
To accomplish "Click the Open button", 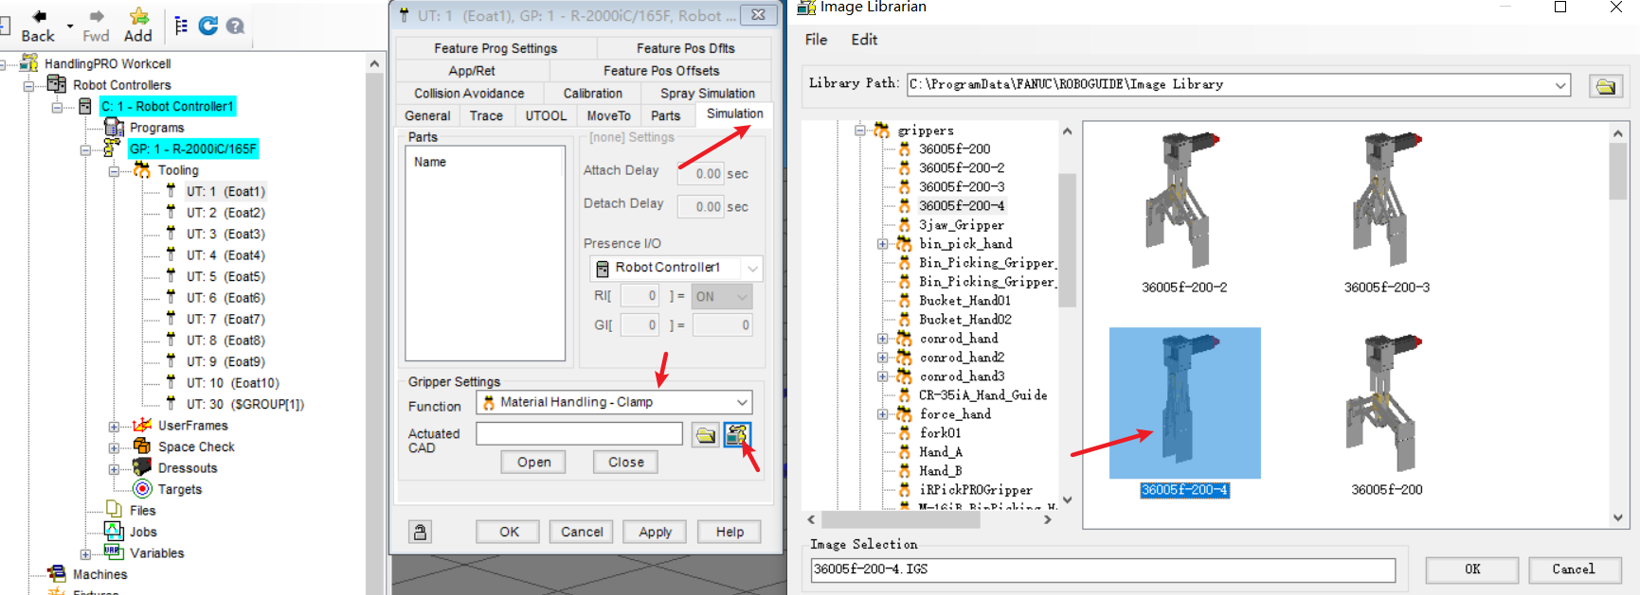I will coord(533,463).
